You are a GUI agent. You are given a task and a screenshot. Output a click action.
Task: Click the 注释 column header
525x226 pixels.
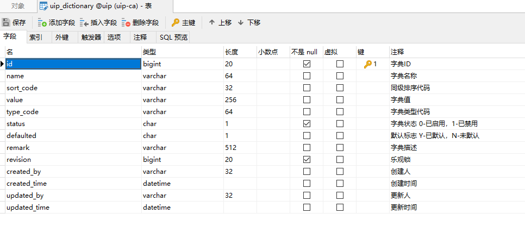(457, 52)
